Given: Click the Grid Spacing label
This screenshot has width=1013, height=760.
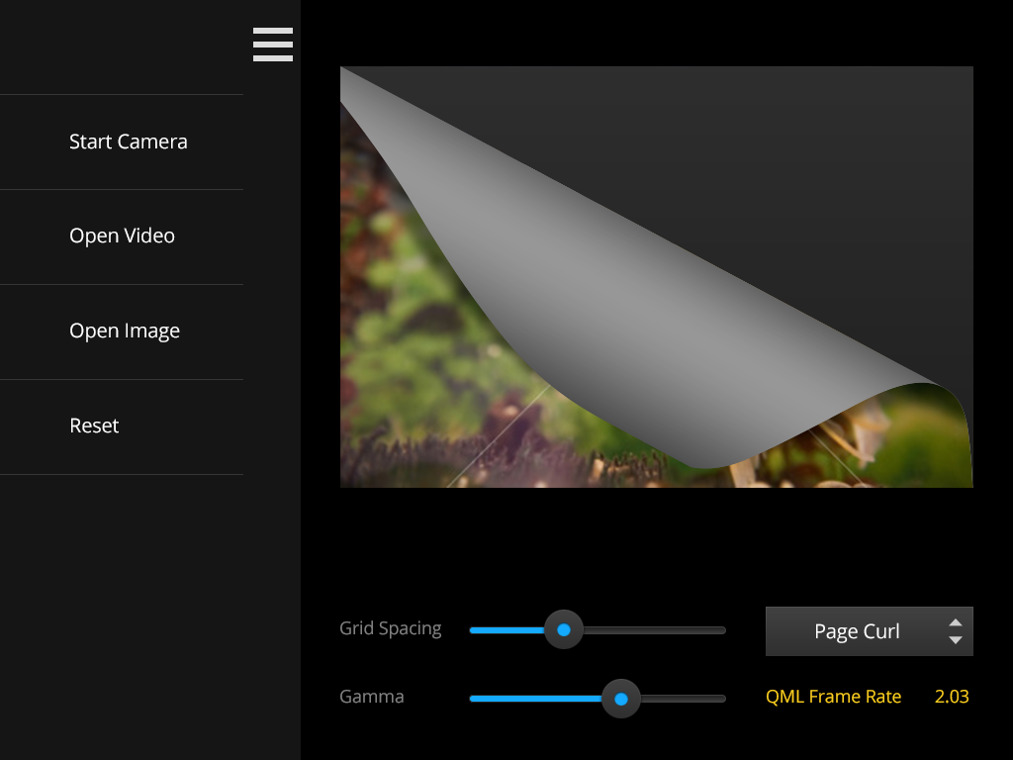Looking at the screenshot, I should (x=390, y=628).
